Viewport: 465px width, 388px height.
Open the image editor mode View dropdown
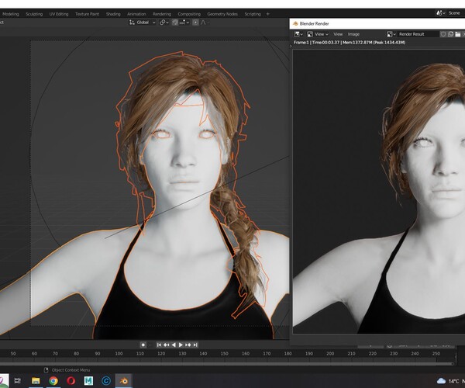[x=318, y=34]
